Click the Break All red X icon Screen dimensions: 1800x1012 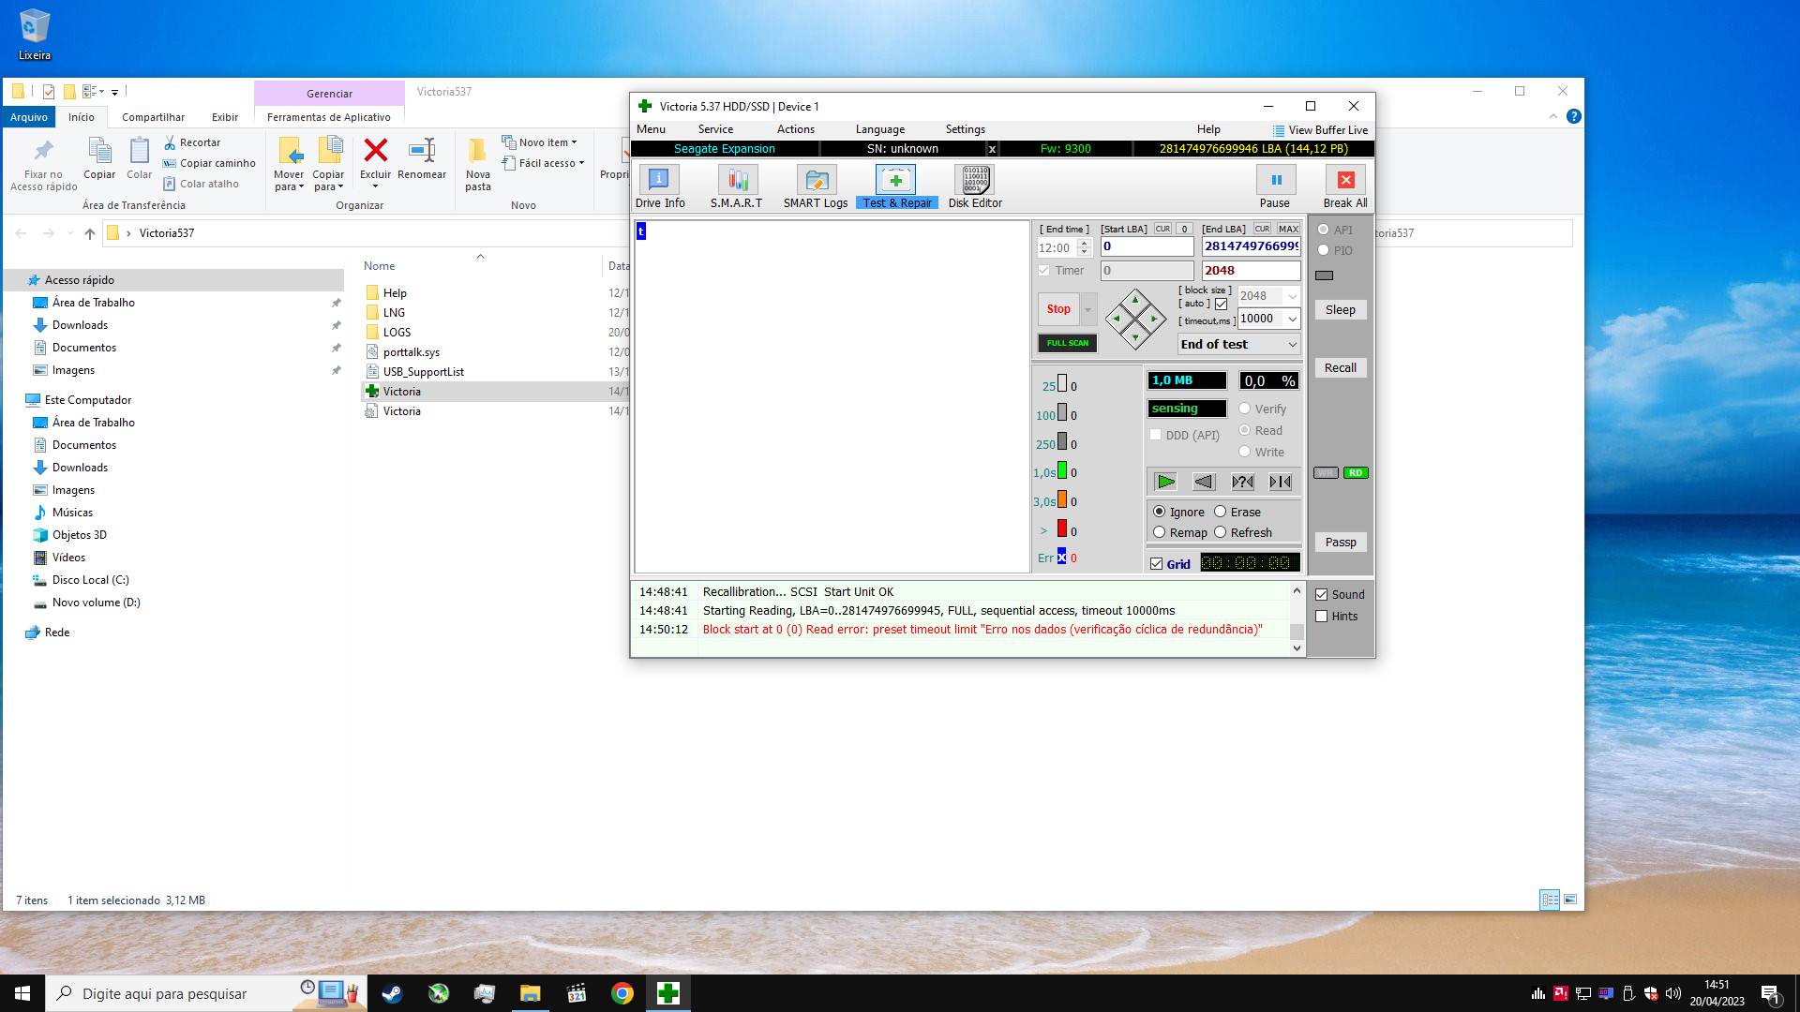coord(1345,179)
